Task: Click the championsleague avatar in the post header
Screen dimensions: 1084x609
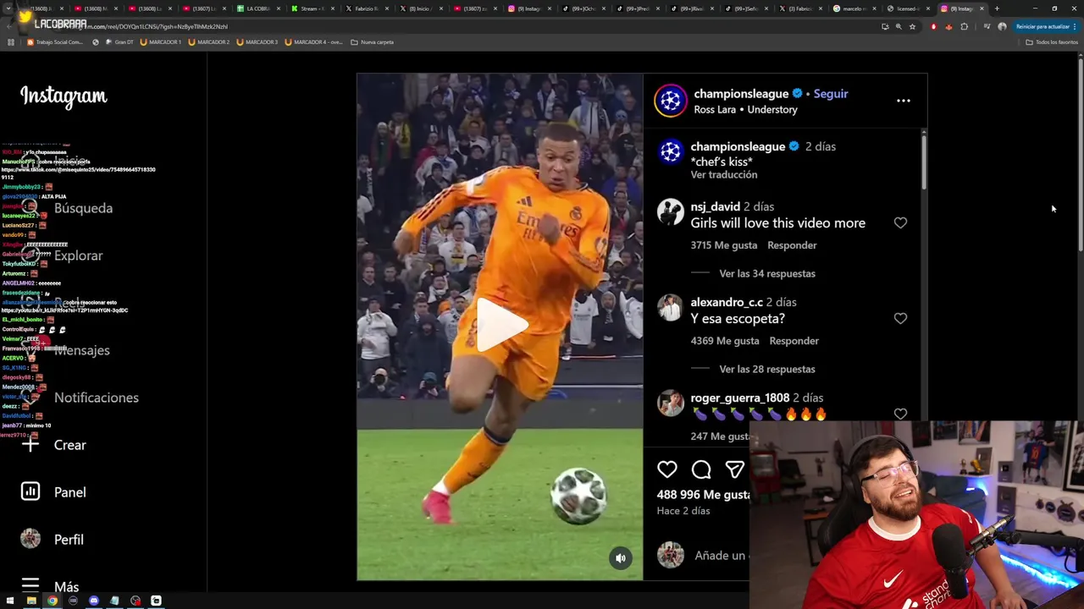Action: pyautogui.click(x=671, y=101)
